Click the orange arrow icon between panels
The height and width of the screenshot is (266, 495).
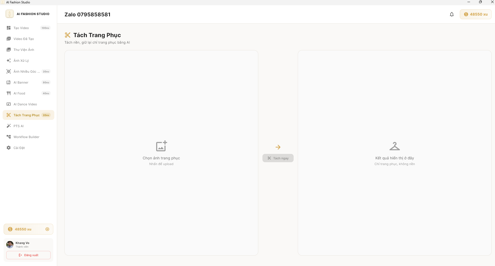point(278,147)
